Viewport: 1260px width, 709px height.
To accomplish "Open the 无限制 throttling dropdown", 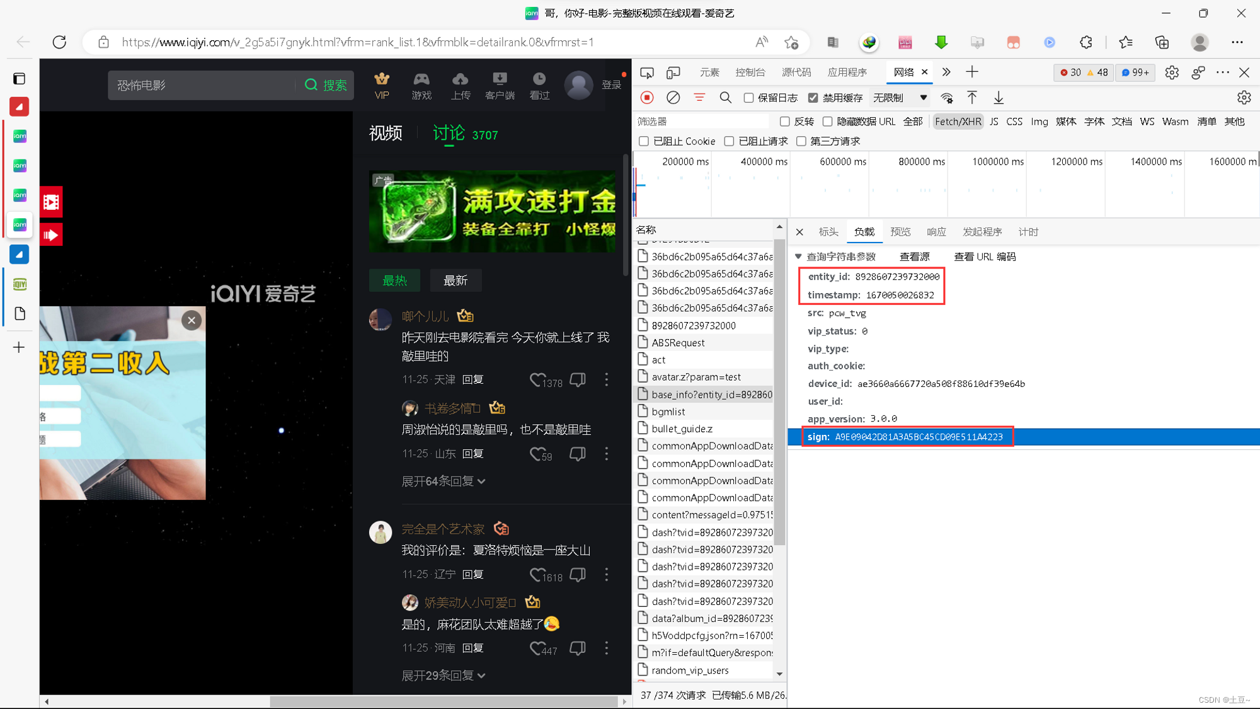I will click(900, 98).
